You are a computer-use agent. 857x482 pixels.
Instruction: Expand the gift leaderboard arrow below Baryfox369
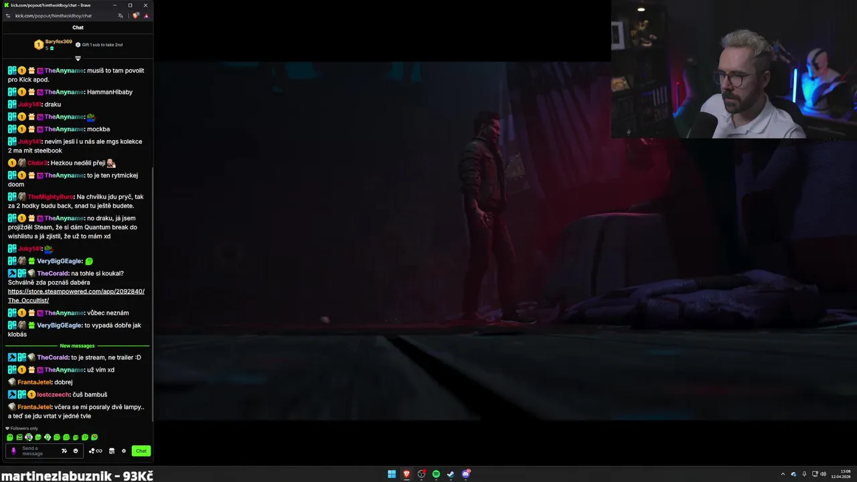(78, 59)
